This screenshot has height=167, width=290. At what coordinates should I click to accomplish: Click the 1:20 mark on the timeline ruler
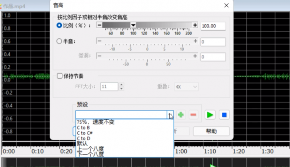pos(238,152)
